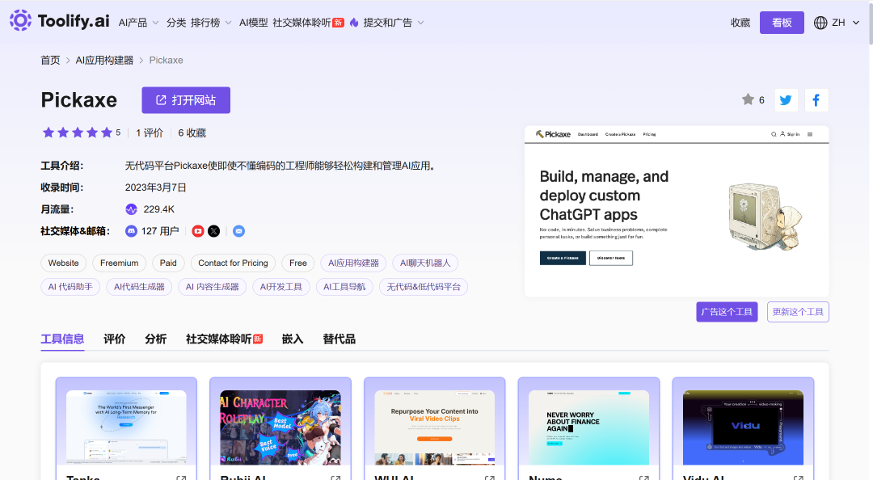This screenshot has width=873, height=480.
Task: Open the Numo finance thumbnail
Action: click(x=589, y=427)
